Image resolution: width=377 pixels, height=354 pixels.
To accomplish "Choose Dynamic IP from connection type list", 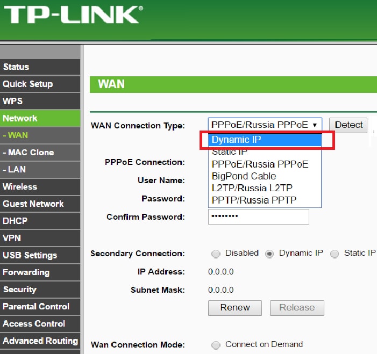I will pos(265,140).
